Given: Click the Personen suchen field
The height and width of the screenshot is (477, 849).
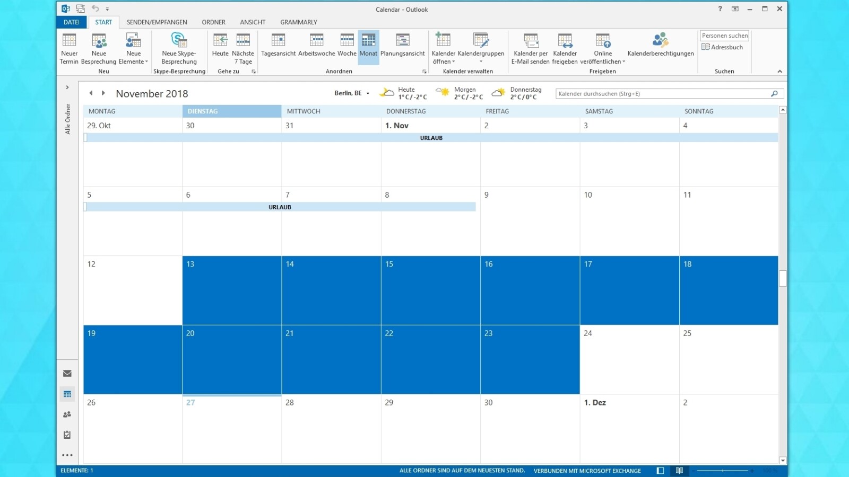Looking at the screenshot, I should 724,36.
